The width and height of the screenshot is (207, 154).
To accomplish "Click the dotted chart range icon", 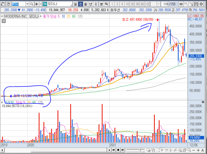I will tap(157, 150).
